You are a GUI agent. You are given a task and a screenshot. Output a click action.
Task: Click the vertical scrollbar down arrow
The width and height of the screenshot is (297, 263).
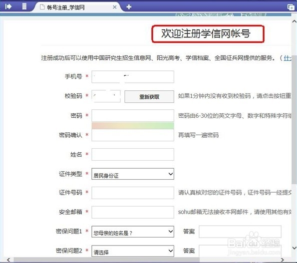294,248
